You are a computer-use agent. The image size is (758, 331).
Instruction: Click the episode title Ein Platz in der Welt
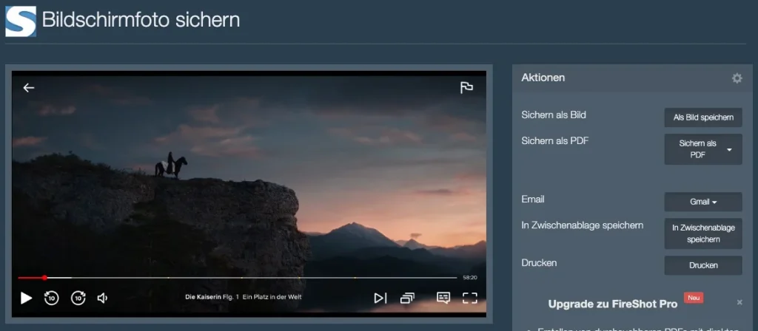coord(272,297)
